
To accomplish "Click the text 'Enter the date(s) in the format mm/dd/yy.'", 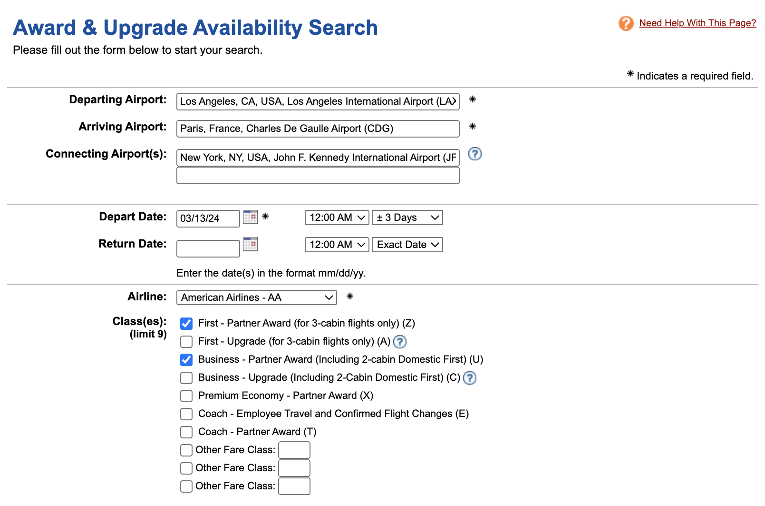I will click(x=271, y=273).
